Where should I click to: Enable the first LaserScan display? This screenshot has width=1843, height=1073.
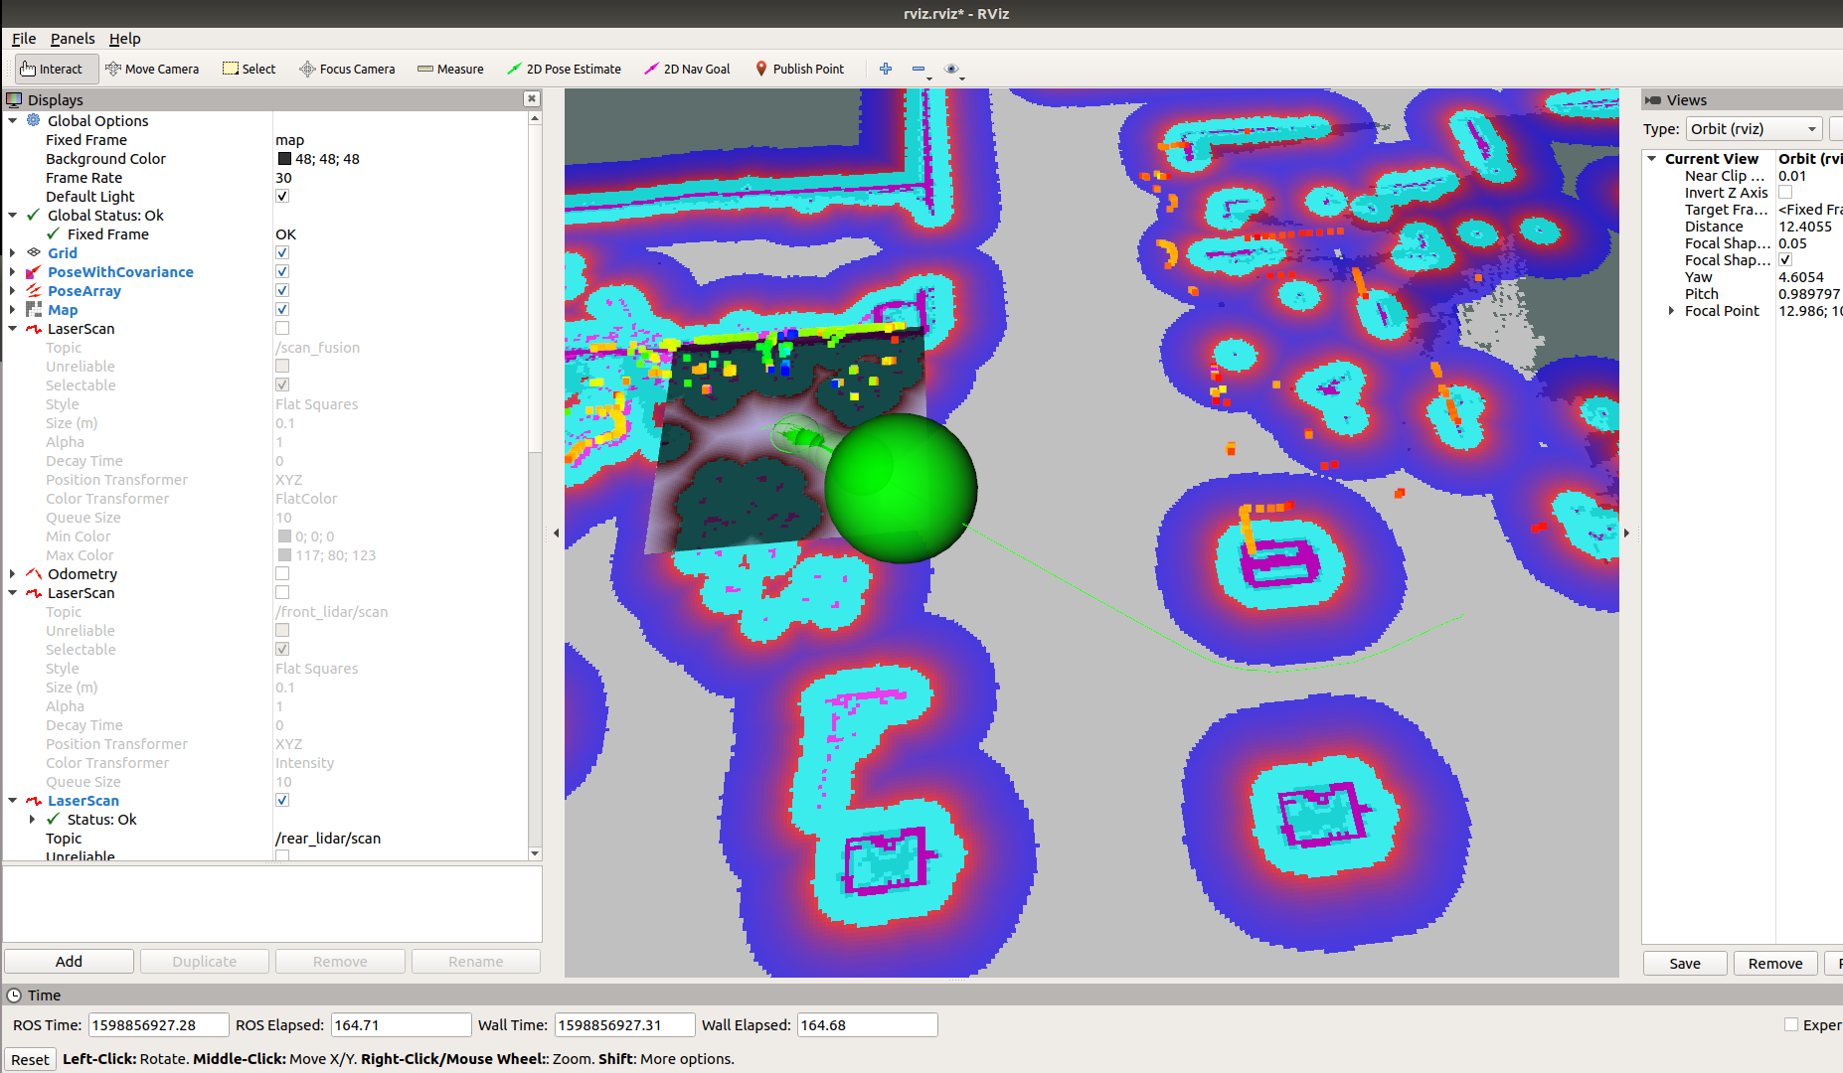click(x=282, y=328)
